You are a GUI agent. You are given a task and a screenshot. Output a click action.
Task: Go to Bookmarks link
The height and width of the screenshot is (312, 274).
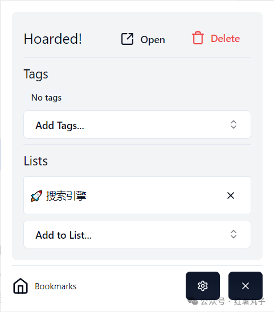56,286
